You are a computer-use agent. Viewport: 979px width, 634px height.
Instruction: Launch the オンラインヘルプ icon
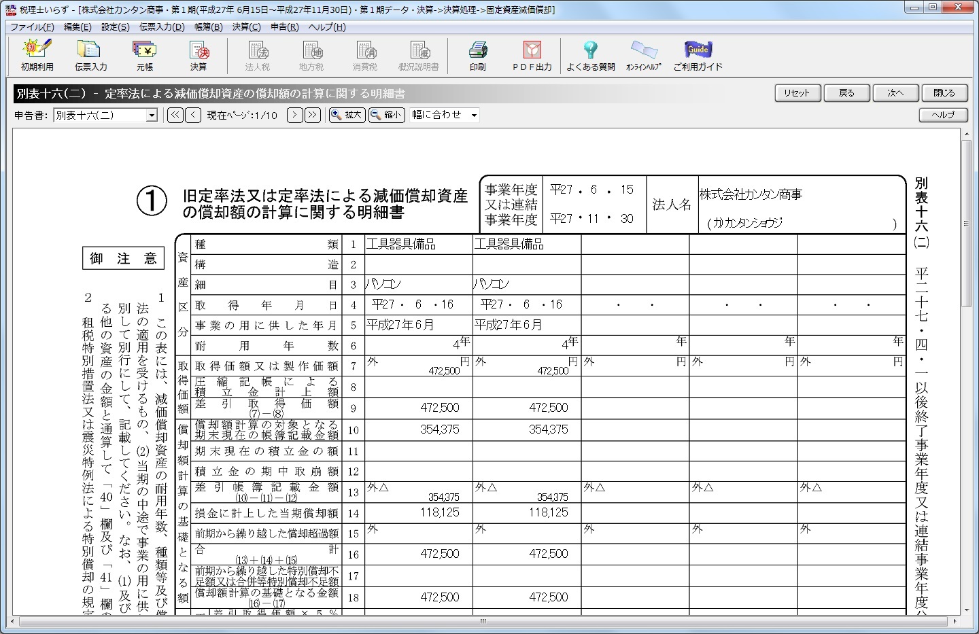643,55
